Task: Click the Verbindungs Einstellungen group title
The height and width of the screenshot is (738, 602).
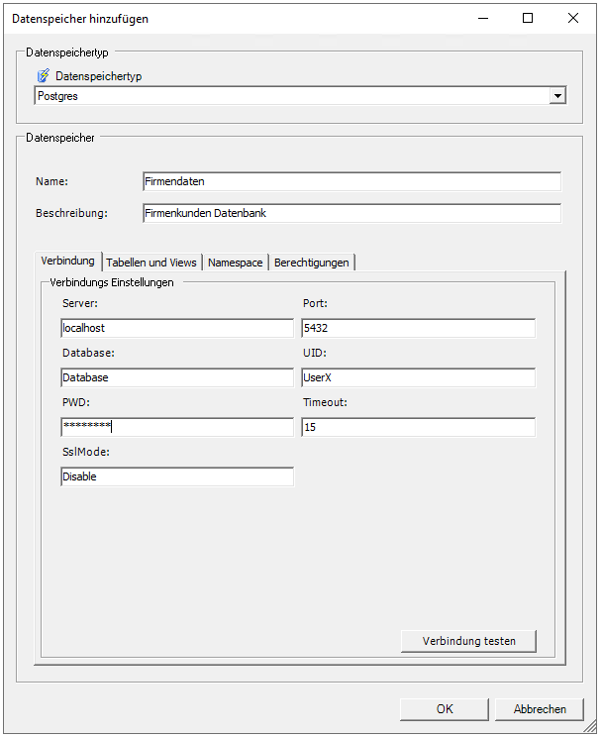Action: click(112, 282)
